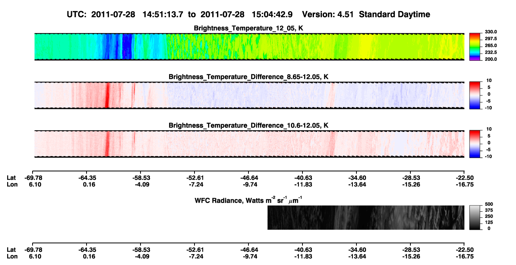Click the 200.0 tick label on the rainbow color bar
The image size is (516, 265).
coord(490,59)
